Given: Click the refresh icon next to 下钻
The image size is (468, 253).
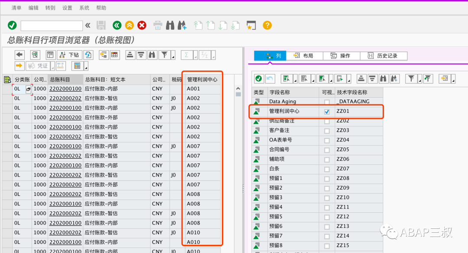Looking at the screenshot, I should [x=88, y=55].
